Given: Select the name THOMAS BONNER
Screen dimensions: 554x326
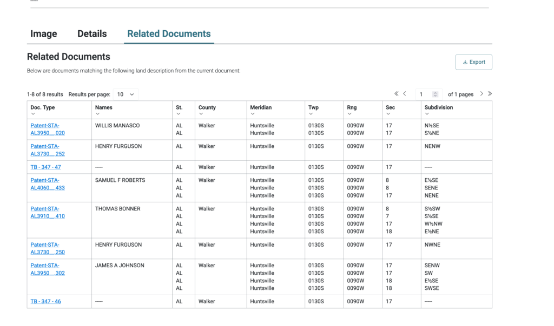Looking at the screenshot, I should click(x=117, y=209).
